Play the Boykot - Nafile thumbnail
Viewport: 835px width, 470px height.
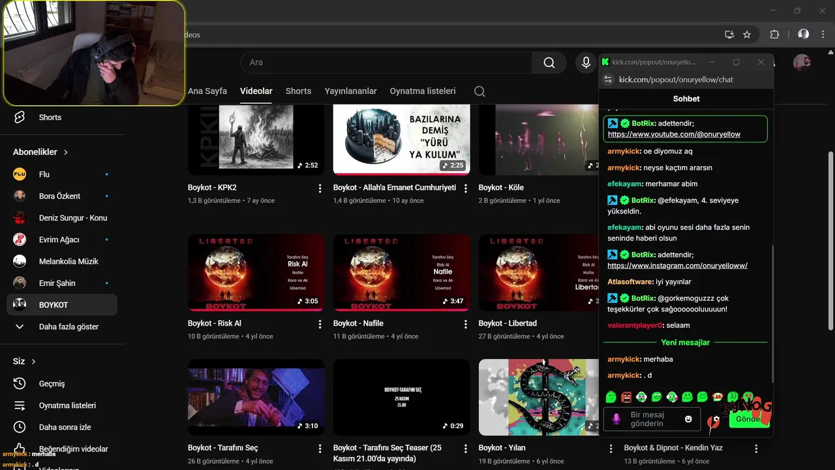tap(402, 272)
